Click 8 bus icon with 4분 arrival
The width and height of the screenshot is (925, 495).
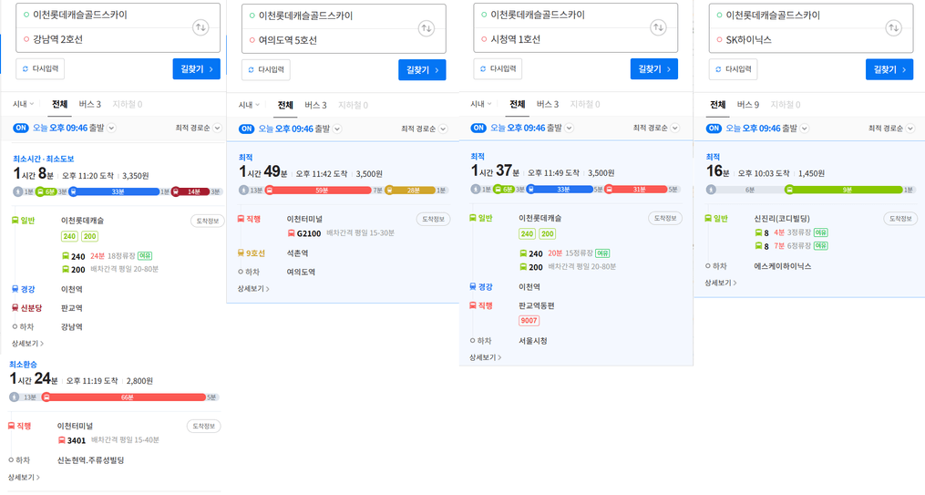758,232
